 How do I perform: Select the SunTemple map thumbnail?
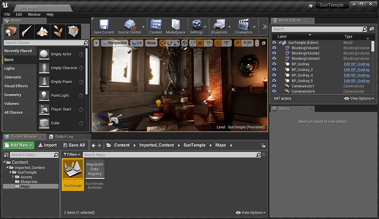pos(73,175)
